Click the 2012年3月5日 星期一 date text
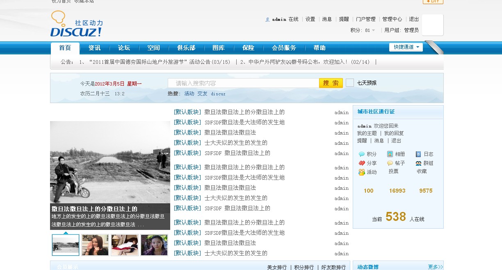Image resolution: width=502 pixels, height=270 pixels. point(118,83)
